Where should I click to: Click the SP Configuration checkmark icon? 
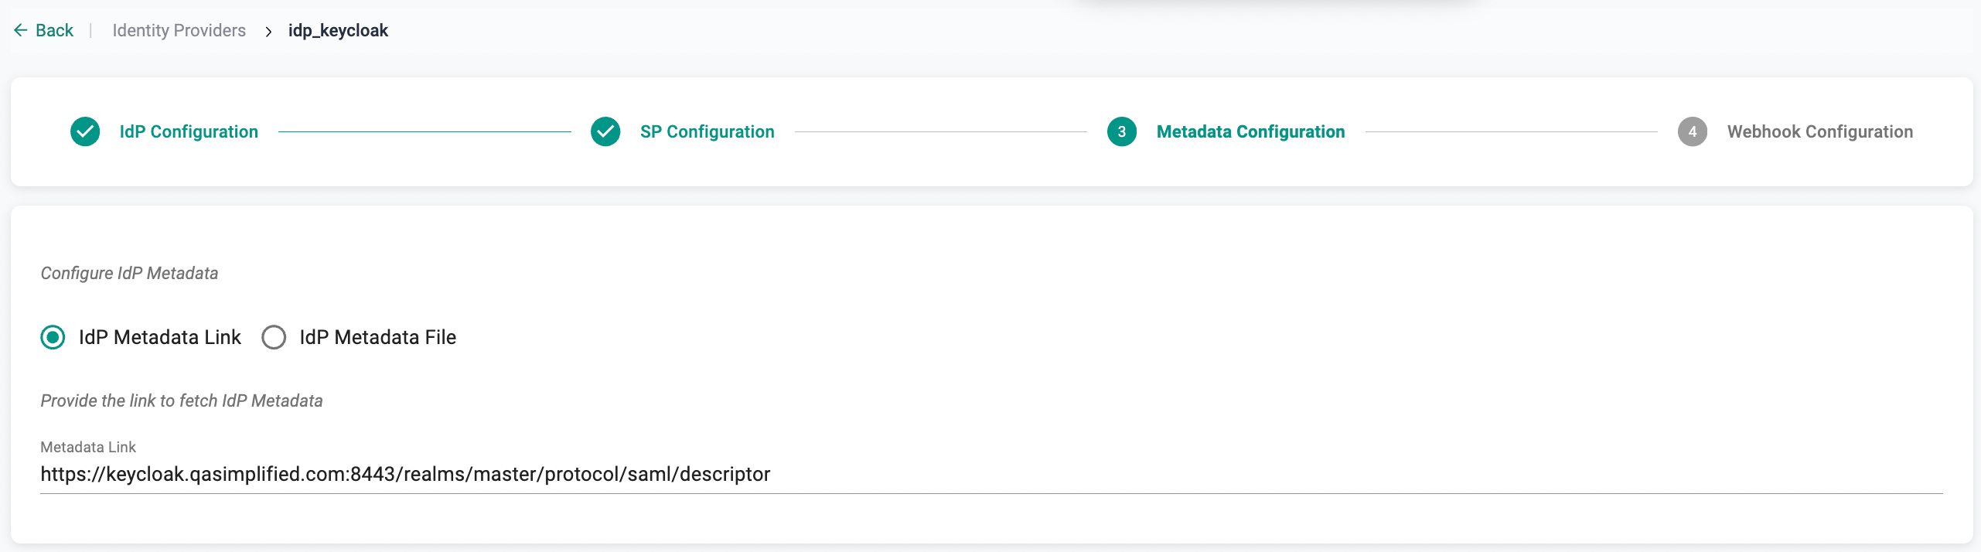605,131
